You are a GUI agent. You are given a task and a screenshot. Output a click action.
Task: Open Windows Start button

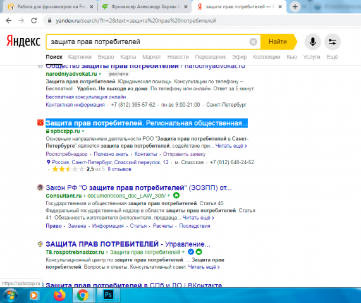click(x=10, y=295)
